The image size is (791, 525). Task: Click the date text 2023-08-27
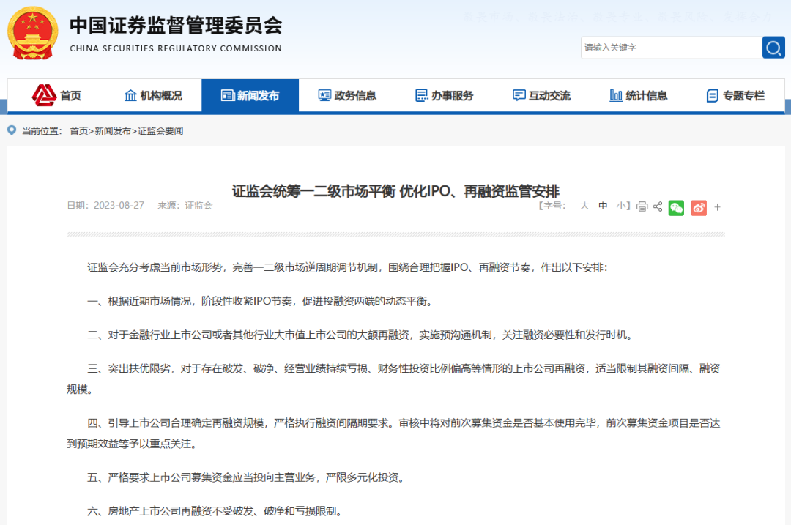click(x=119, y=206)
